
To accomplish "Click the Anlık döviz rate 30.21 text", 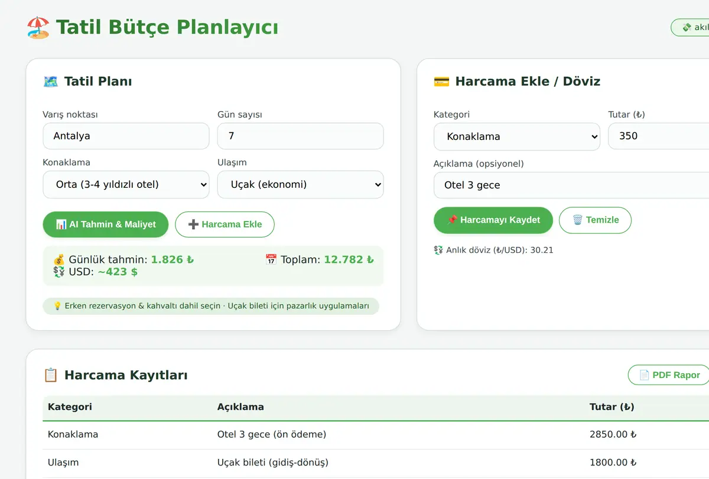I will coord(500,250).
